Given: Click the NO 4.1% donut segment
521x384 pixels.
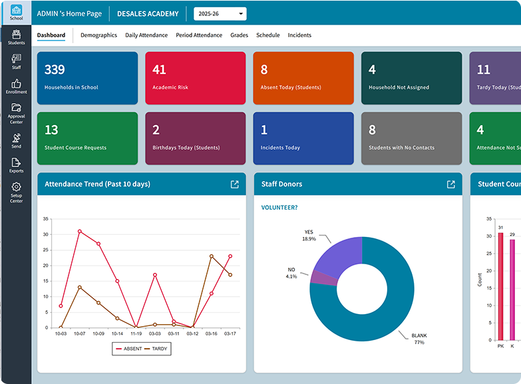Looking at the screenshot, I should pyautogui.click(x=324, y=279).
